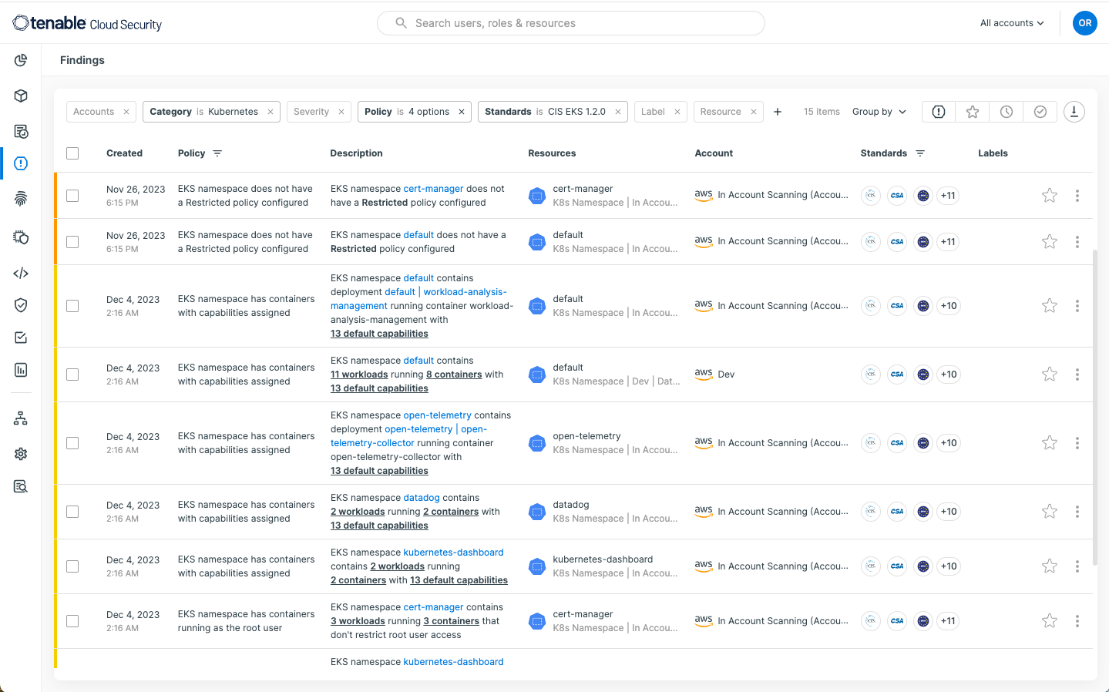Open Standards column filter icon
Screen dimensions: 1109x692
[920, 153]
